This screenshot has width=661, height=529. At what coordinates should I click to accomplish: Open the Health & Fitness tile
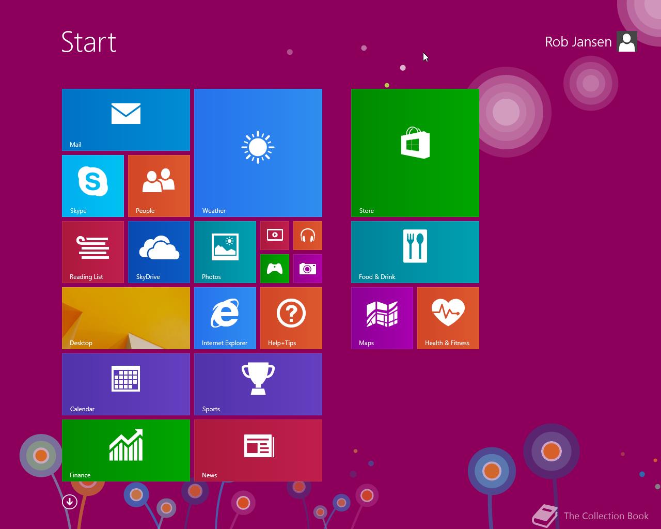448,318
